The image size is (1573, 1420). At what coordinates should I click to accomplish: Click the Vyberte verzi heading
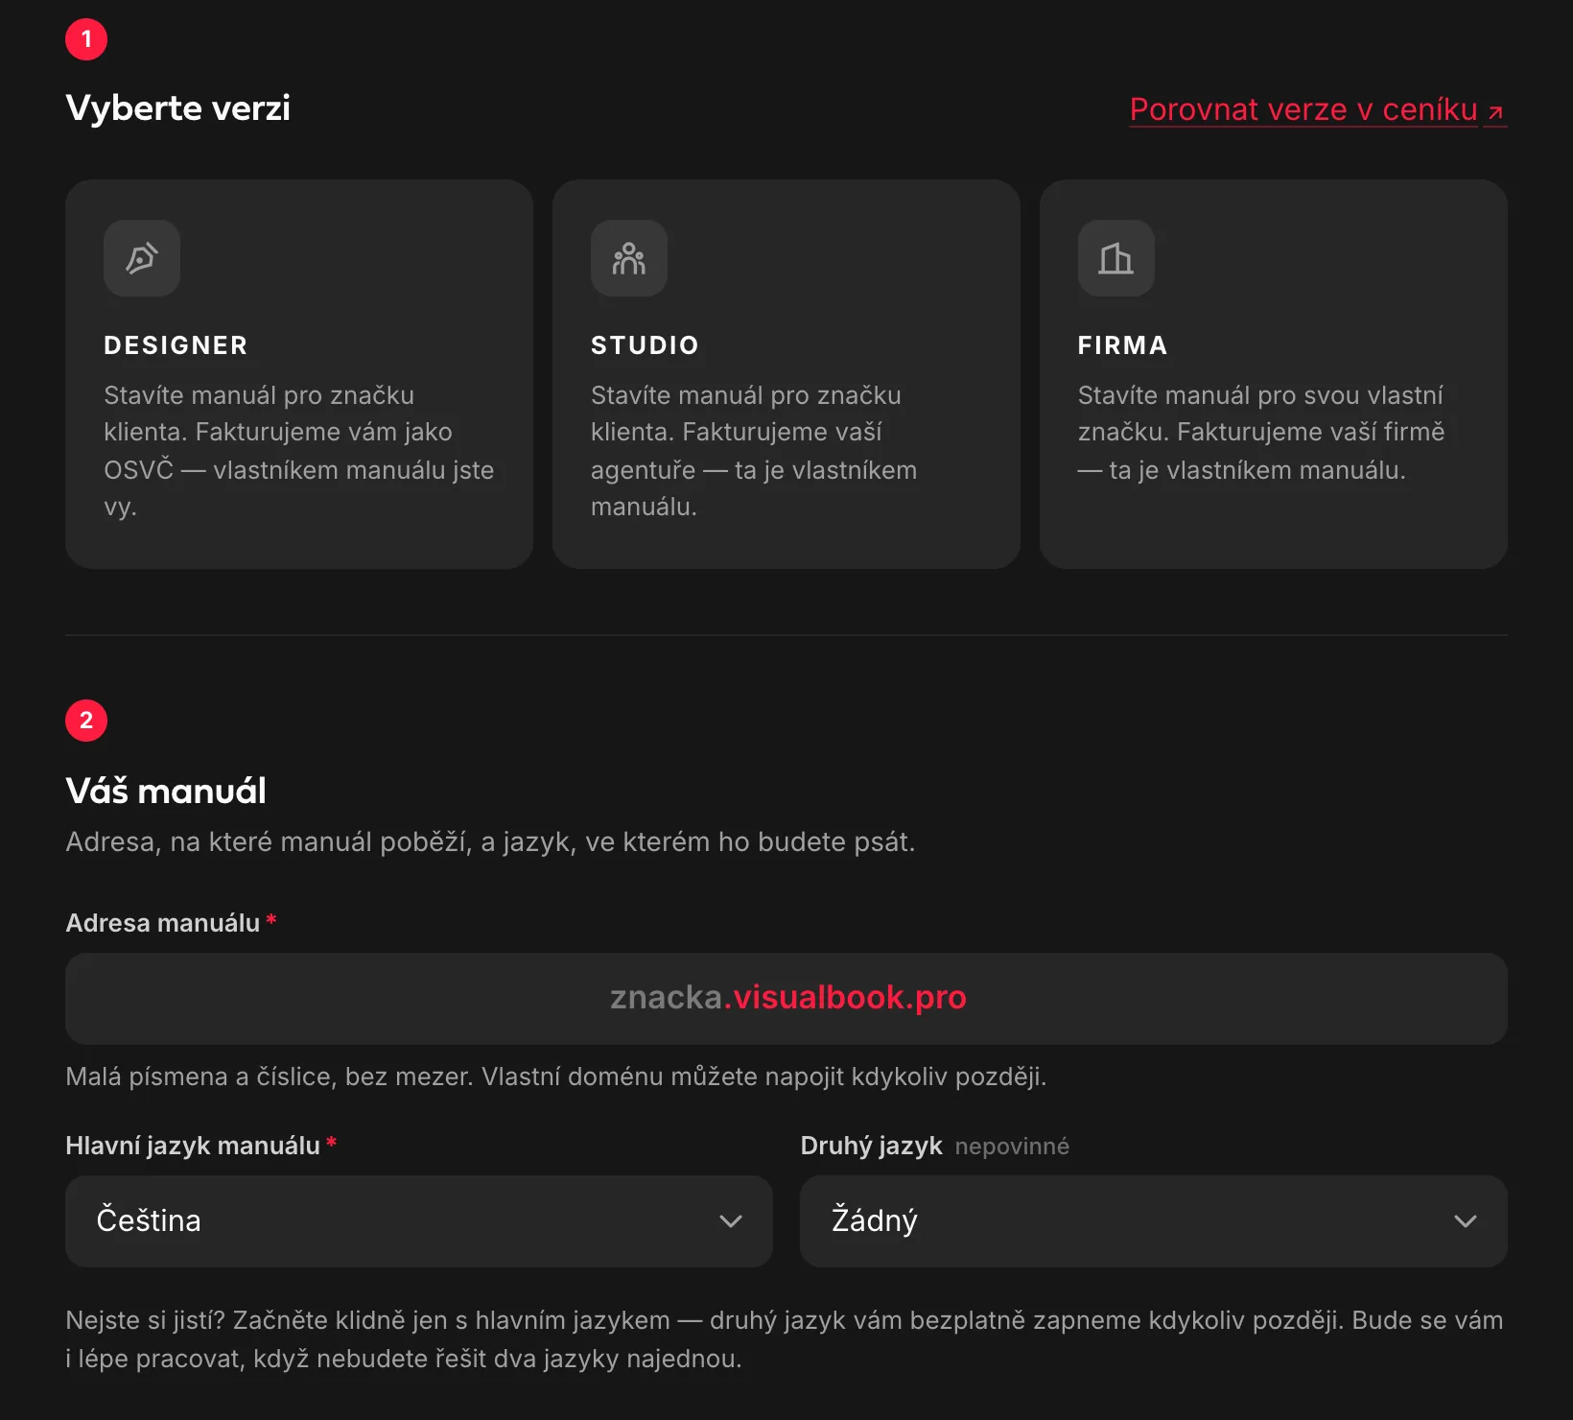(x=178, y=108)
